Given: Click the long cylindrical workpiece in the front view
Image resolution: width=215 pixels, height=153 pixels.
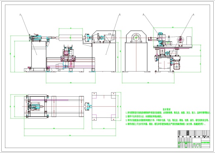Looking at the screenshot, I should (71, 38).
